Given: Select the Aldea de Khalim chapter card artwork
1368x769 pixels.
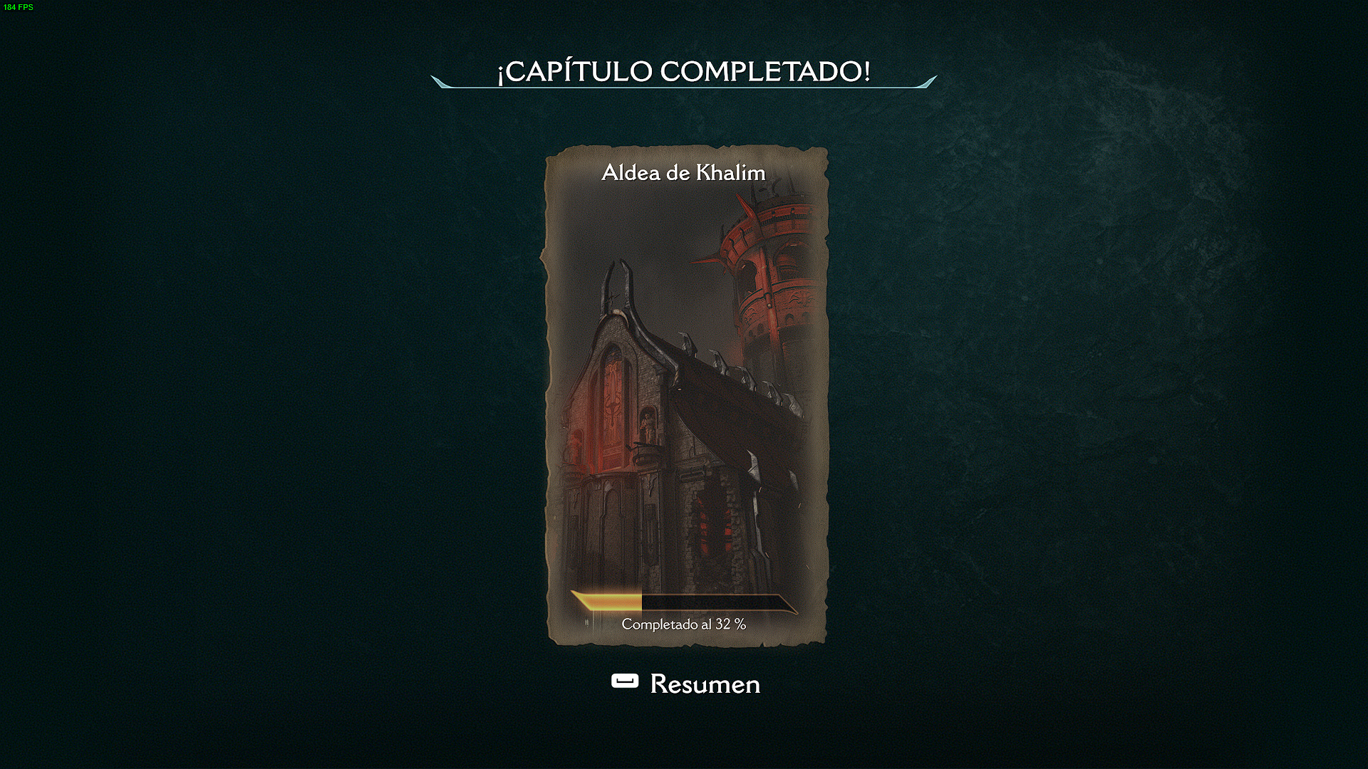Looking at the screenshot, I should 685,396.
